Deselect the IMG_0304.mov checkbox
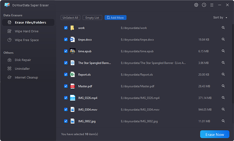234x141 pixels. [66, 110]
